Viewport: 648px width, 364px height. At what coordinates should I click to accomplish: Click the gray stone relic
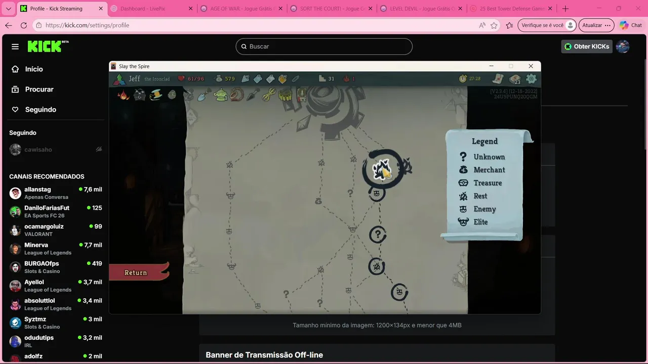click(x=172, y=95)
